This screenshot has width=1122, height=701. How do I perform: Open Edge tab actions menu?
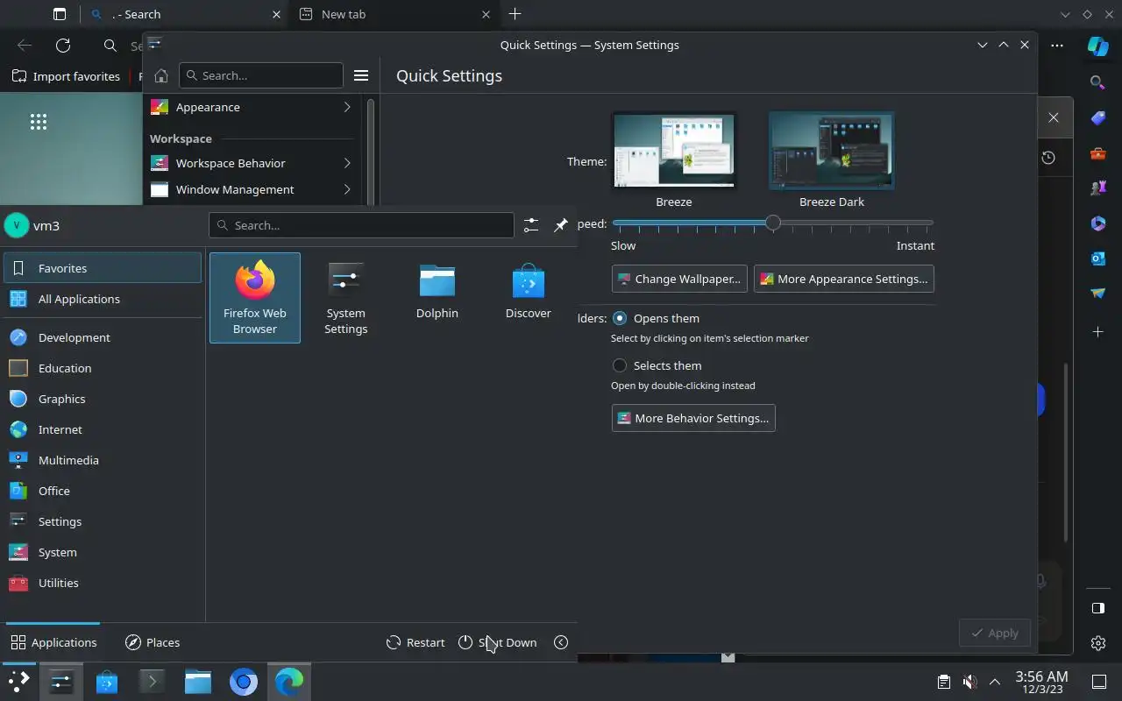[x=60, y=14]
